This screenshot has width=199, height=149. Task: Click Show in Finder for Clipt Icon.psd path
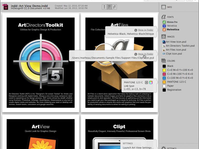pyautogui.click(x=146, y=54)
